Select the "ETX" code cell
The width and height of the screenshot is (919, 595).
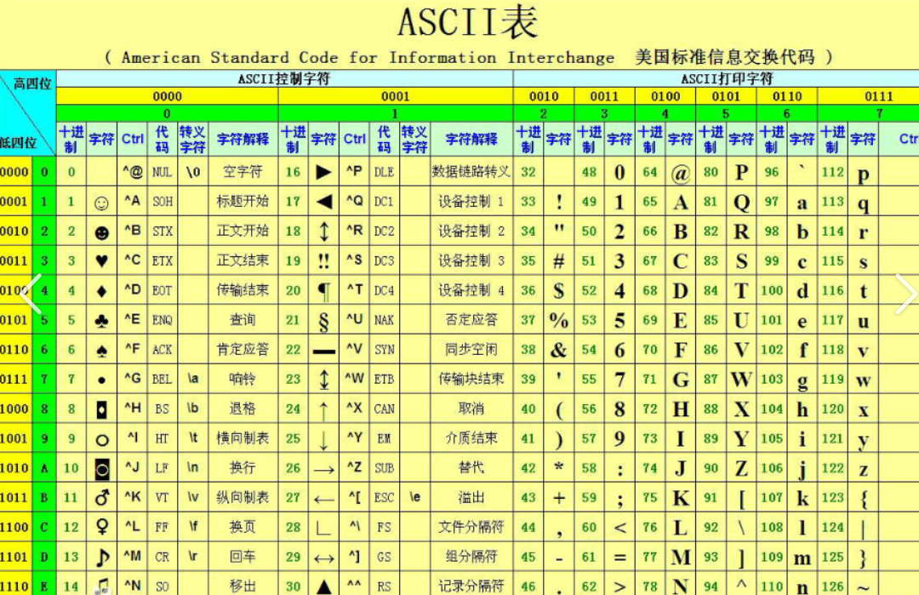[x=162, y=260]
